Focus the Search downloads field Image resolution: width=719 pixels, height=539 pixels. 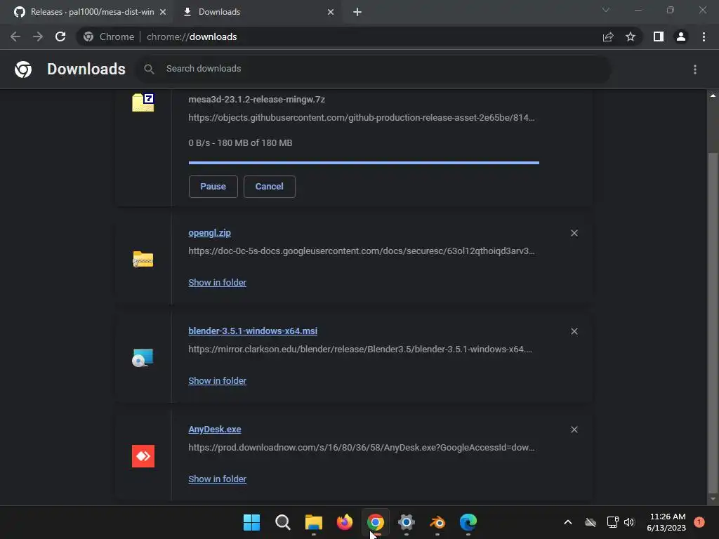pyautogui.click(x=373, y=69)
